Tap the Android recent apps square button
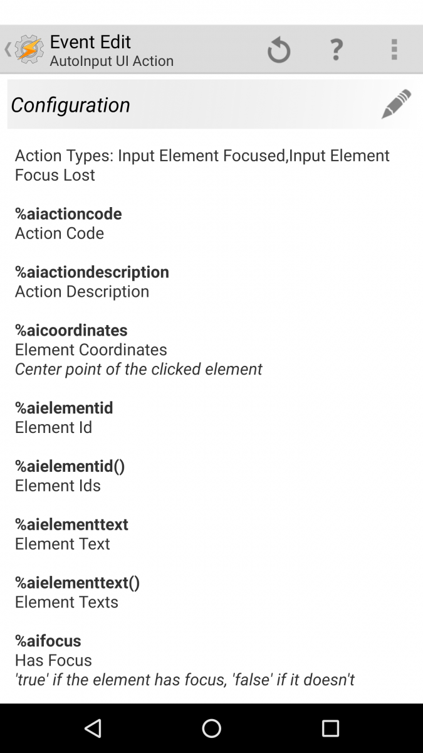 (x=330, y=728)
